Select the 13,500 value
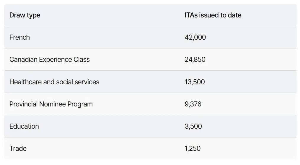This screenshot has width=300, height=165. coord(195,82)
